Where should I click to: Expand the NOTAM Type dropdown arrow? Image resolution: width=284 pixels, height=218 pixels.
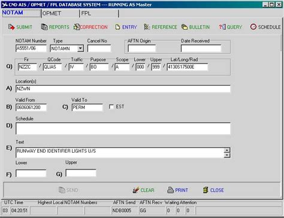click(x=80, y=49)
